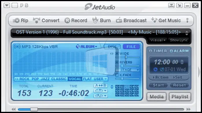Image resolution: width=202 pixels, height=113 pixels.
Task: Toggle the TIMER option
Action: pos(158,51)
